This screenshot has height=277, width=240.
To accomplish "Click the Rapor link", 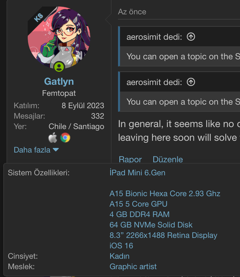I will [x=130, y=159].
